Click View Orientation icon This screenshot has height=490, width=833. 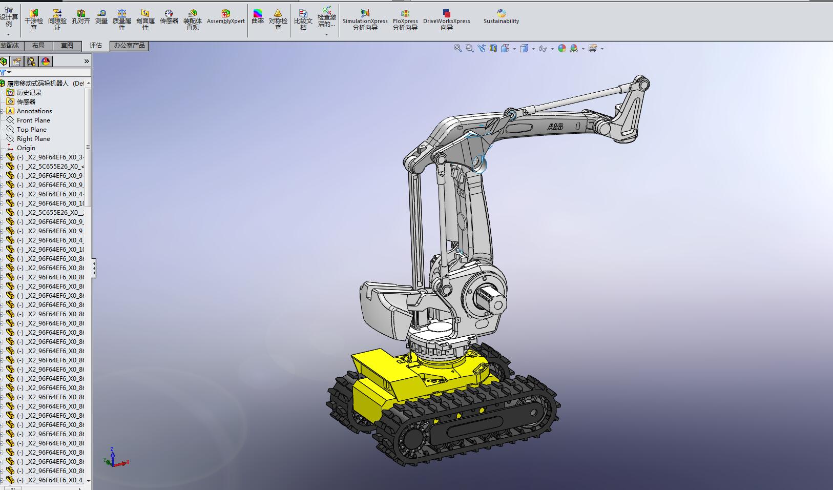505,48
